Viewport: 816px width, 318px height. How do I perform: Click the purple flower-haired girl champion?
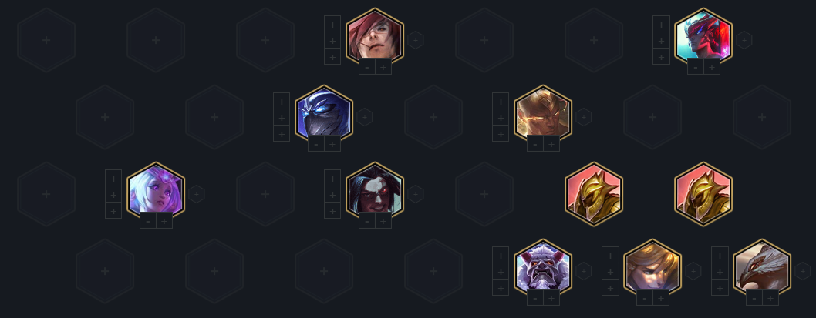pos(156,190)
